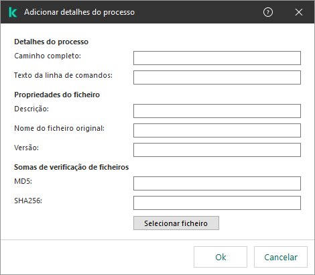The height and width of the screenshot is (275, 315).
Task: Click the Nome do ficheiro original label
Action: click(x=59, y=128)
